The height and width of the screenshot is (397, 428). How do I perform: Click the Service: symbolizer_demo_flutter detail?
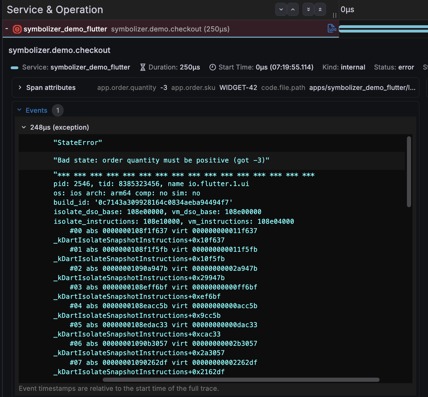pos(76,67)
